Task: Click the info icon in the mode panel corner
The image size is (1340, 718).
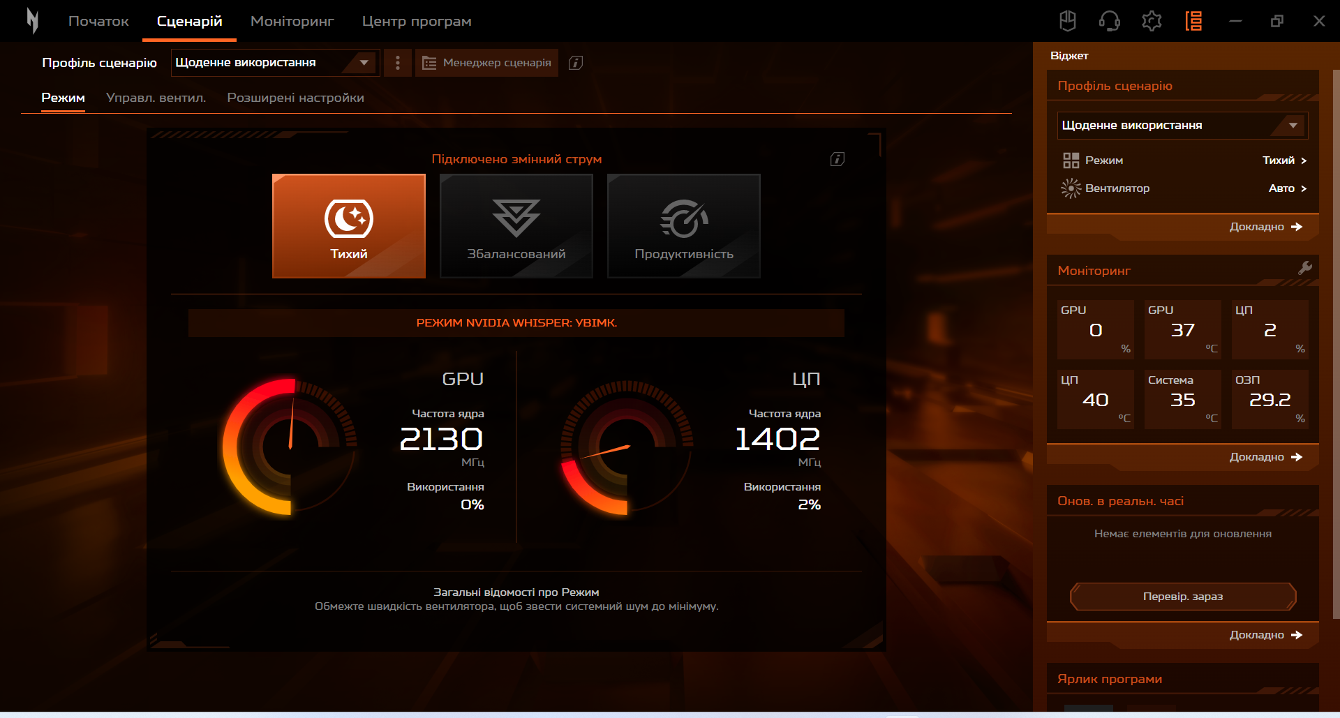Action: click(x=837, y=159)
